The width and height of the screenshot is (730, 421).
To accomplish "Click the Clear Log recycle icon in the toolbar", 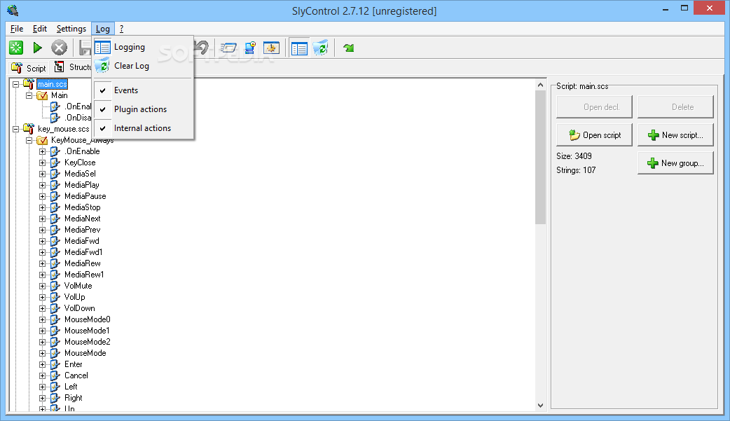I will (x=321, y=48).
